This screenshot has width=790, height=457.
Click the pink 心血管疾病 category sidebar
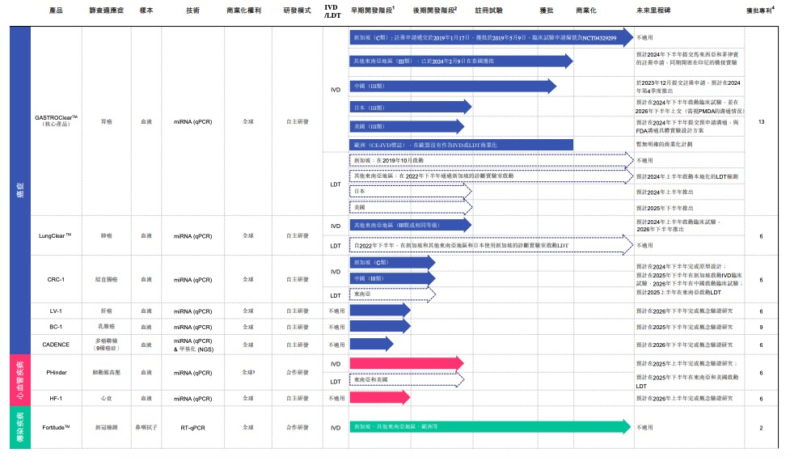(20, 379)
